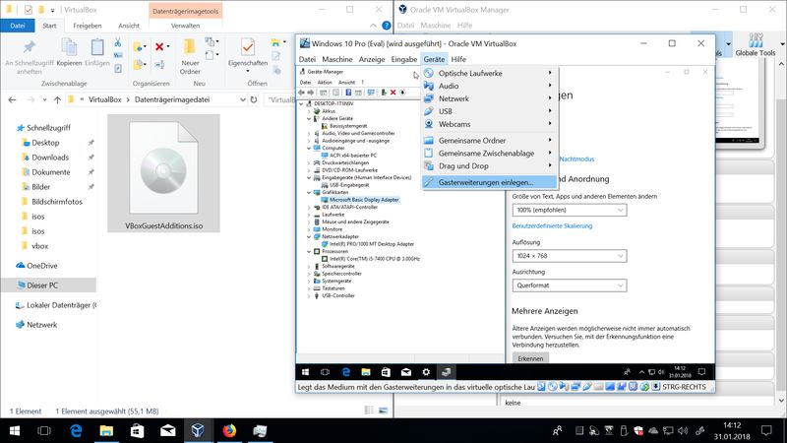Select Microsoft Basic Display Adapter entry

tap(364, 200)
